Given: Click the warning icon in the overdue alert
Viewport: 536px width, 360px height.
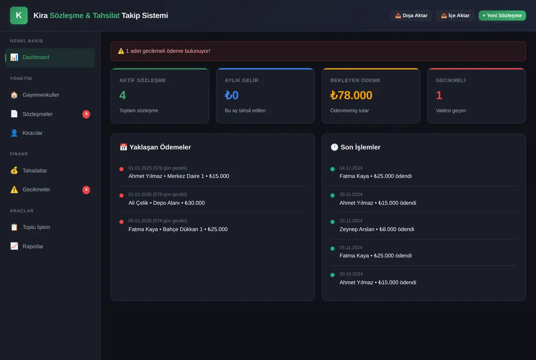Looking at the screenshot, I should pos(121,51).
